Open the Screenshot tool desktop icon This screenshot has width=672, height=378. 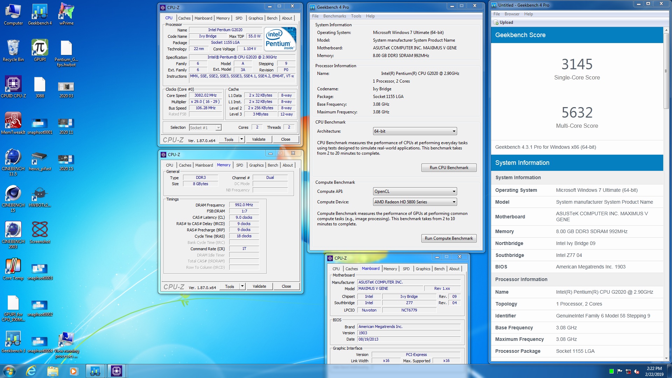[40, 232]
